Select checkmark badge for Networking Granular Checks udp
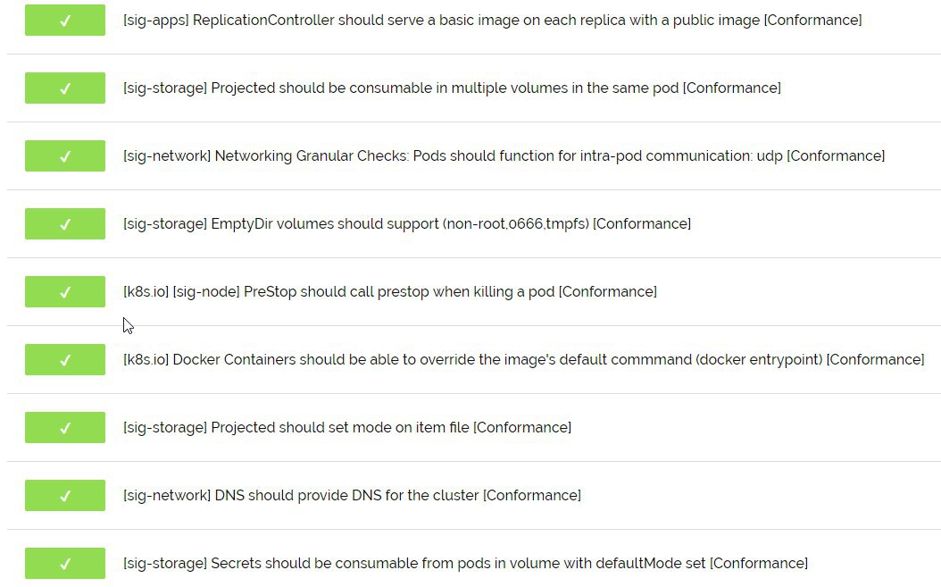Screen dimensions: 941x587 click(x=65, y=156)
